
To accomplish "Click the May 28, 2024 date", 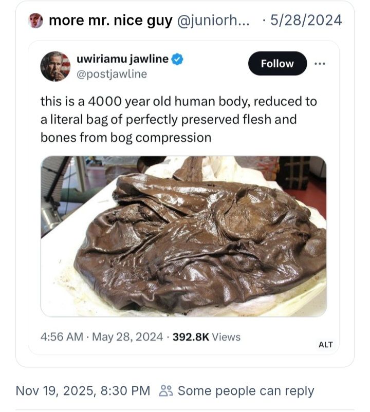I will point(127,337).
